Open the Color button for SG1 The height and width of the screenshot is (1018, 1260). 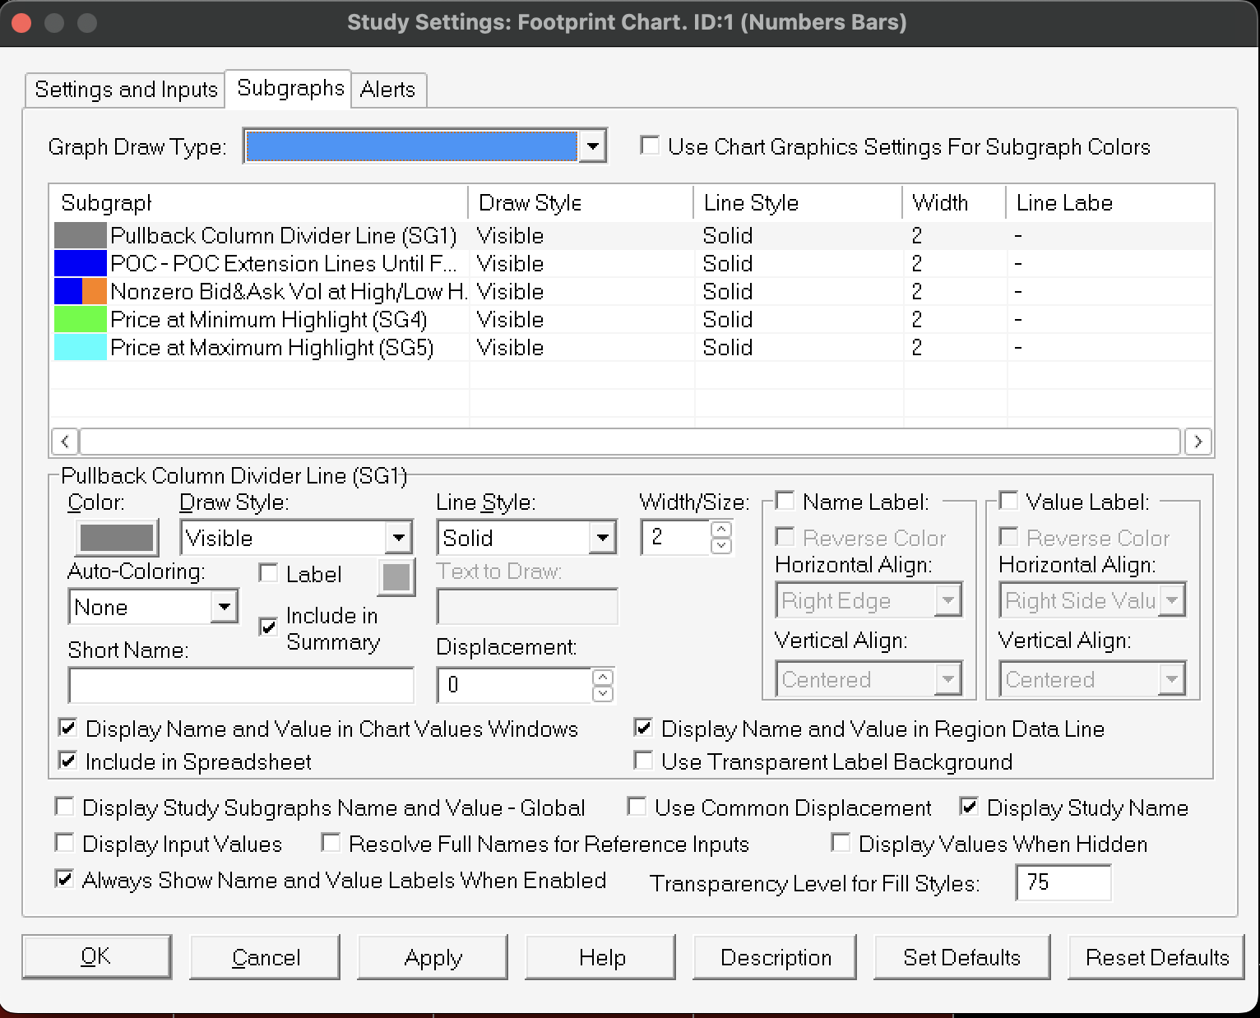116,538
